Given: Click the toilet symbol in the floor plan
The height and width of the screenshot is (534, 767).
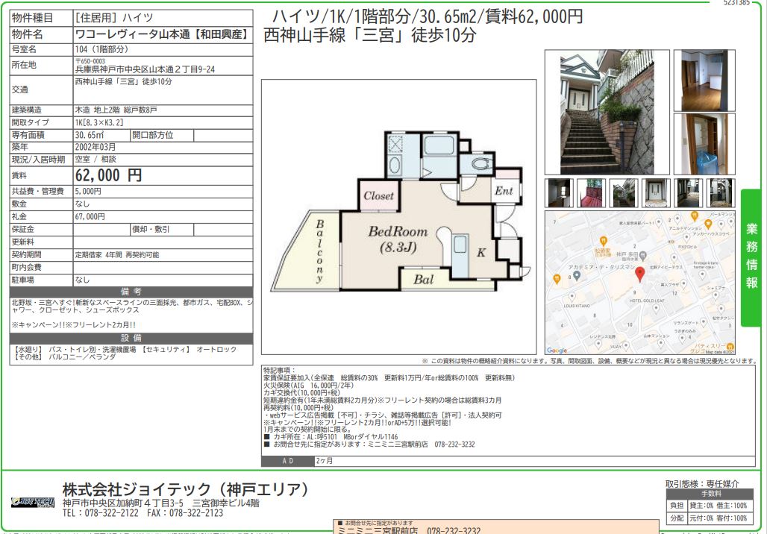Looking at the screenshot, I should pos(480,164).
